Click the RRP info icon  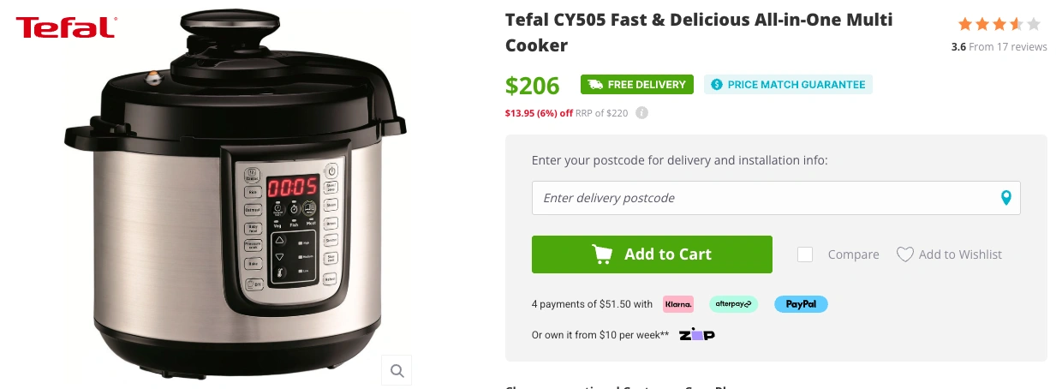pos(642,113)
